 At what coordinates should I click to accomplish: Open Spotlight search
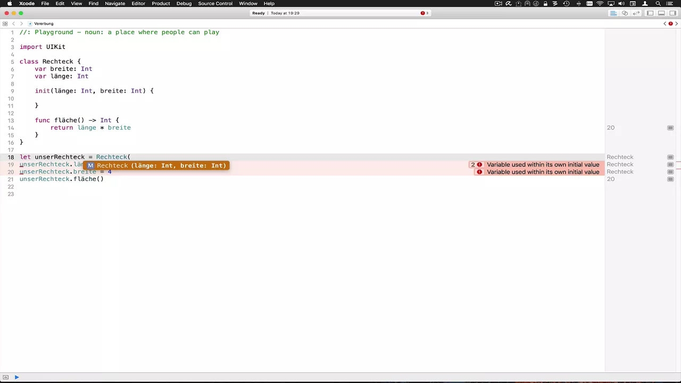click(x=658, y=4)
